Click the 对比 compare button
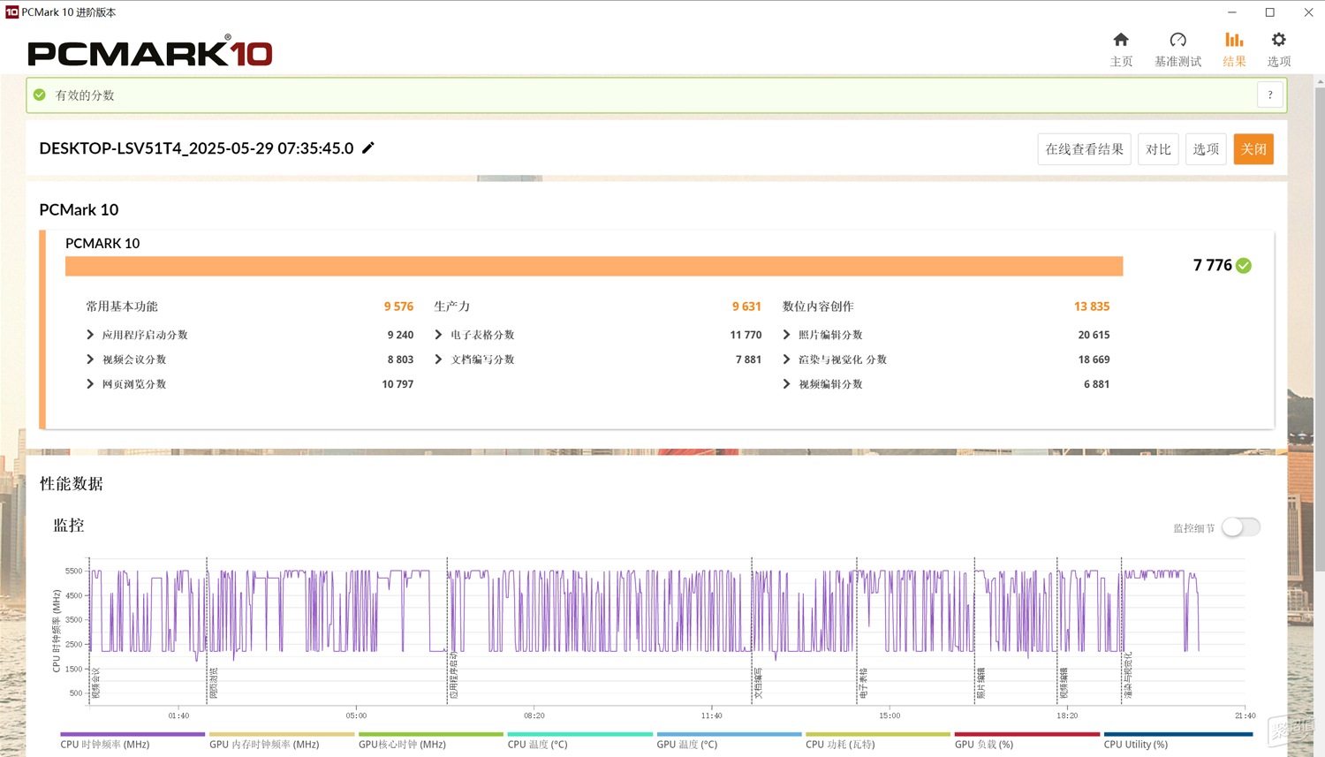This screenshot has width=1325, height=757. [x=1158, y=149]
